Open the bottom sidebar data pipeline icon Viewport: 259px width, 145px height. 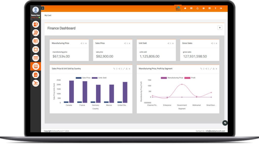point(35,83)
